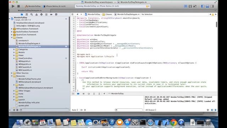Open the All Output dropdown
This screenshot has height=128, width=227.
(151, 110)
